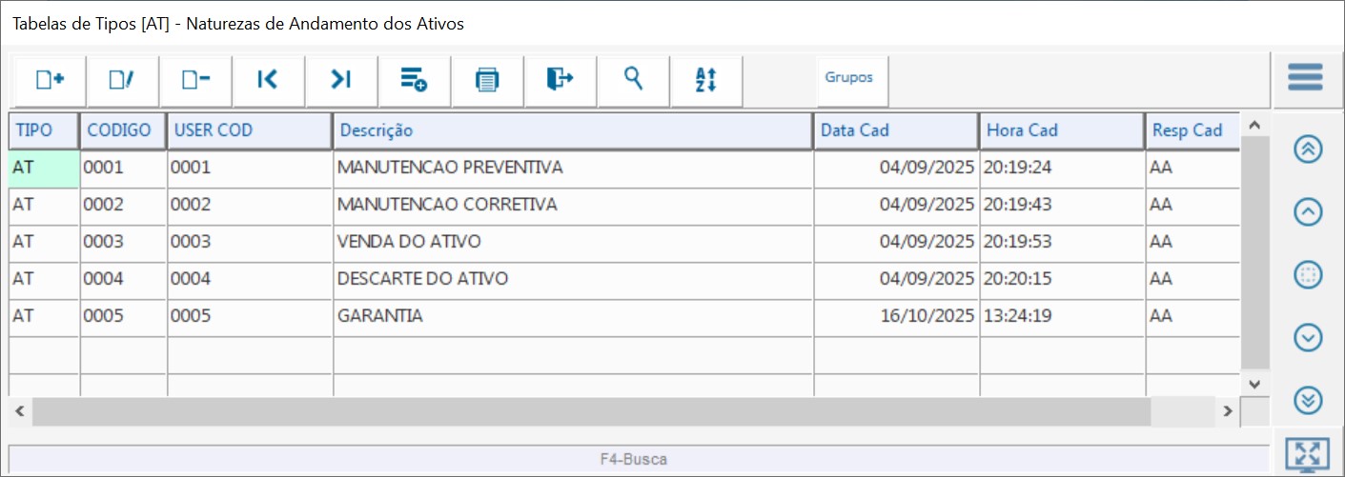Screen dimensions: 1345x477
Task: Click the fullscreen expand icon
Action: [1307, 455]
